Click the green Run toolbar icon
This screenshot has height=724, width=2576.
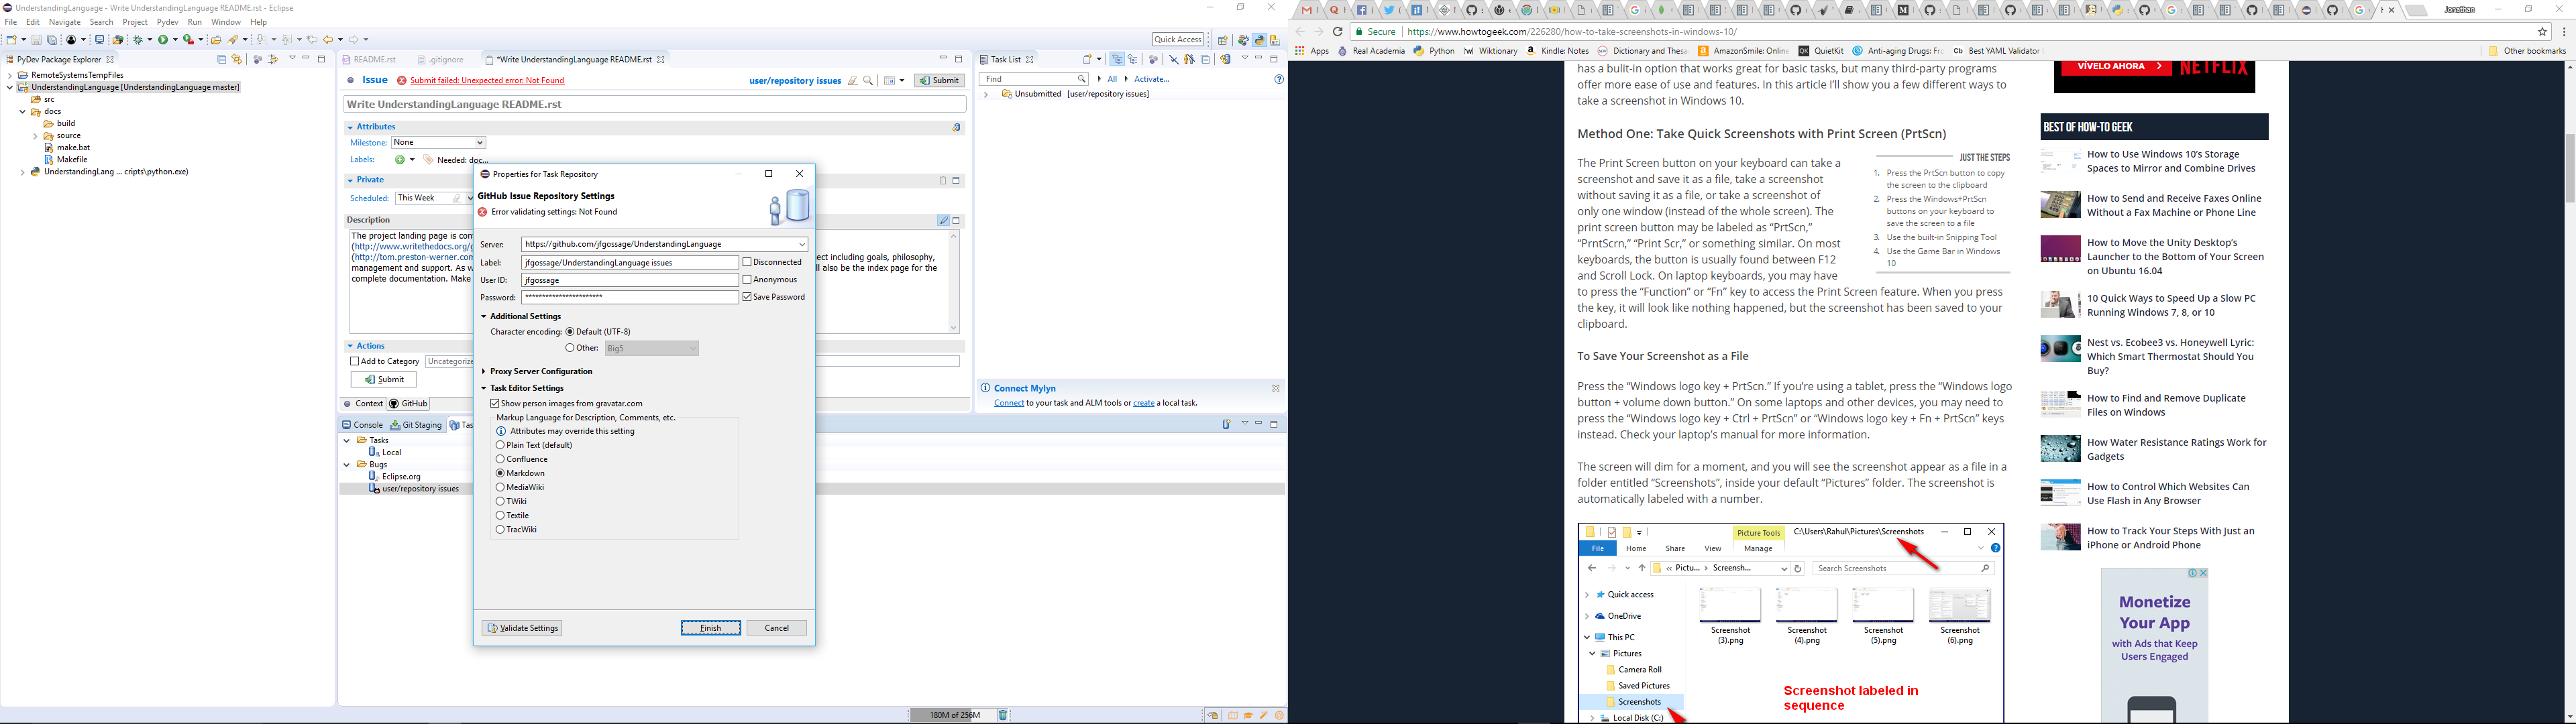(163, 40)
